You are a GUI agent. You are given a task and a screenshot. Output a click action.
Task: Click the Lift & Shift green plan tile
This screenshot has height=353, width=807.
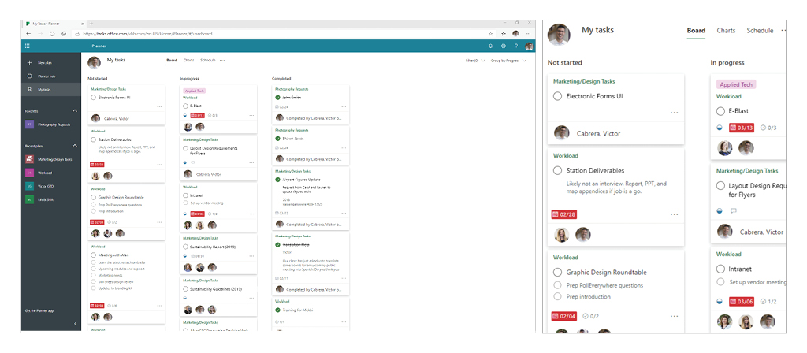pos(29,199)
